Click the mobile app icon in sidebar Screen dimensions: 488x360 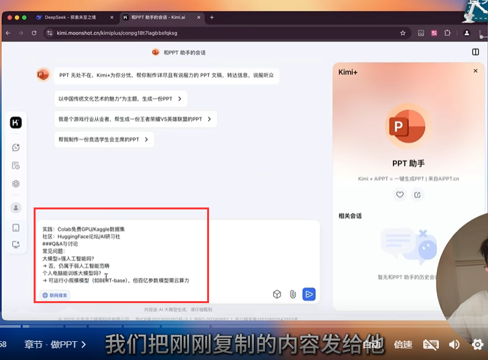pyautogui.click(x=16, y=228)
